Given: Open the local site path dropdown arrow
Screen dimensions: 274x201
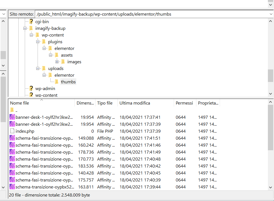Looking at the screenshot, I should (x=4, y=14).
